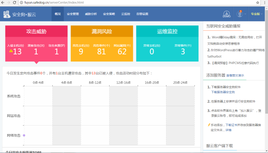Click the 网站攻击 row label
The image size is (268, 153).
point(13,116)
